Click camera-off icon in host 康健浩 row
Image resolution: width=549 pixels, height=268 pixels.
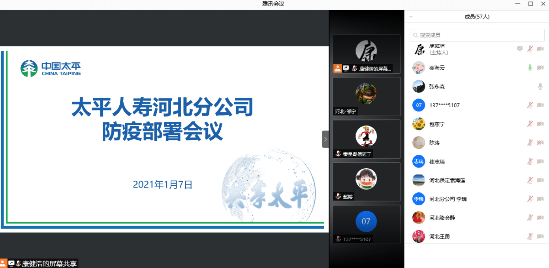click(540, 49)
